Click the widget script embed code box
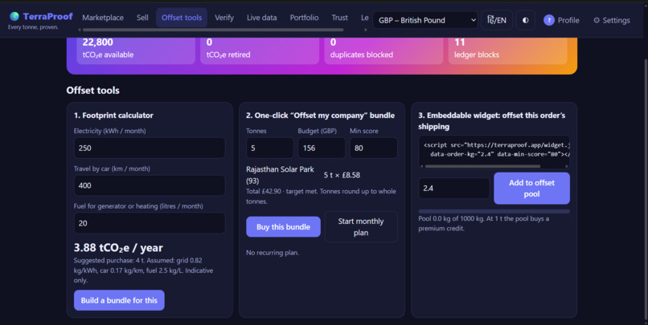 (494, 150)
